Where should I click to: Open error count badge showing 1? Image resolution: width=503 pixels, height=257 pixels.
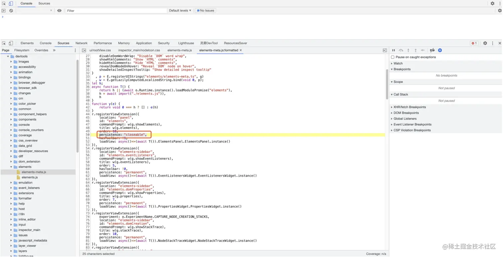coord(474,43)
